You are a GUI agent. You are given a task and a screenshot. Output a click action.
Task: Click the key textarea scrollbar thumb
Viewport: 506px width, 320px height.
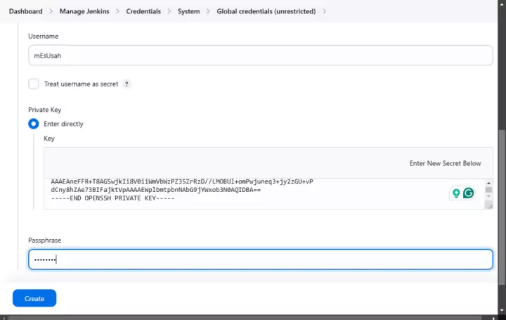(488, 190)
